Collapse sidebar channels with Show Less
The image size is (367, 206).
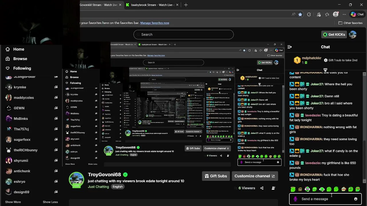[50, 202]
